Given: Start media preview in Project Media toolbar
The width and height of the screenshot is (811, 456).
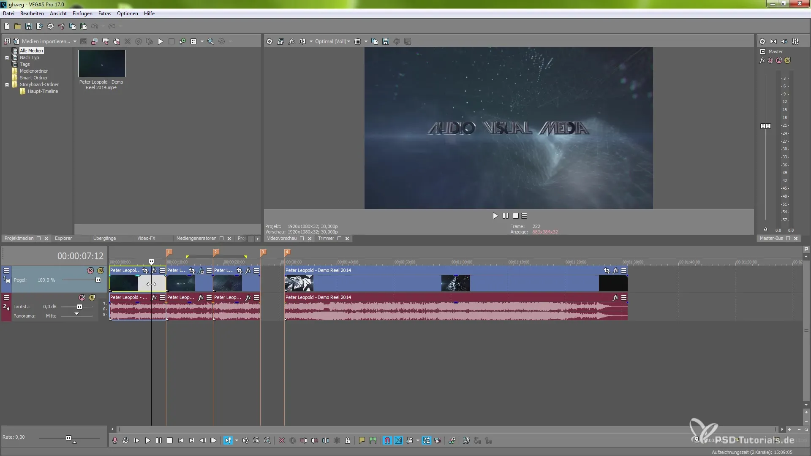Looking at the screenshot, I should click(x=161, y=41).
